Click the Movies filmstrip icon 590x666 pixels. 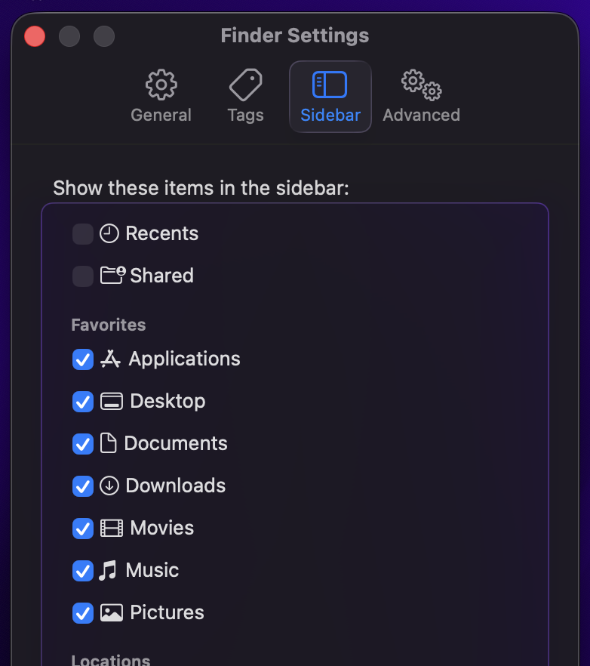pos(112,528)
